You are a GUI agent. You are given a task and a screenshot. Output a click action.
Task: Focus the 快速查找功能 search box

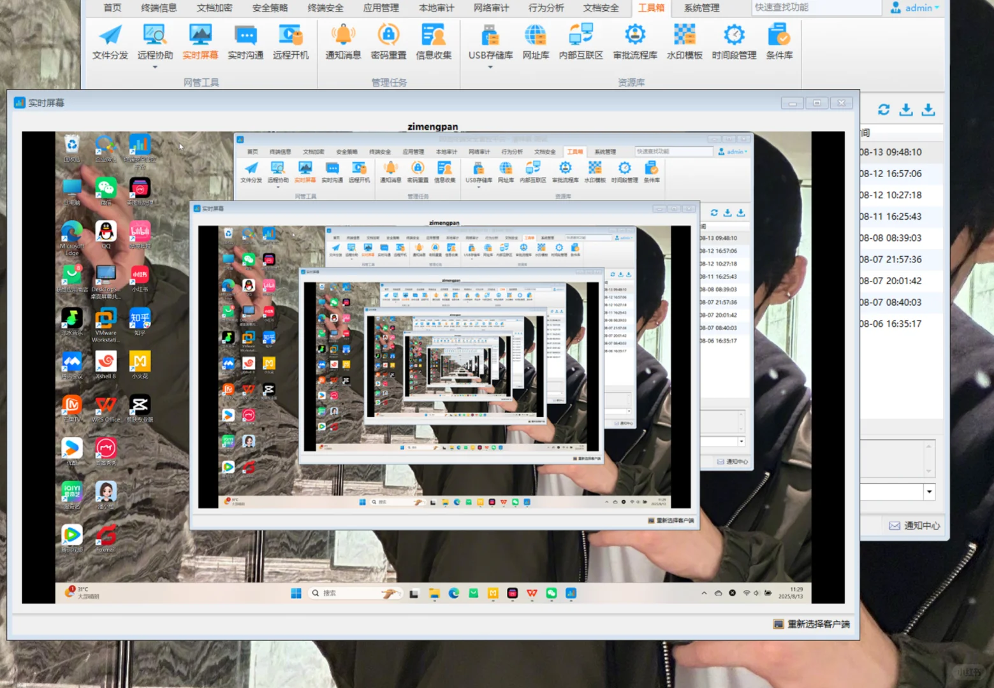click(816, 8)
